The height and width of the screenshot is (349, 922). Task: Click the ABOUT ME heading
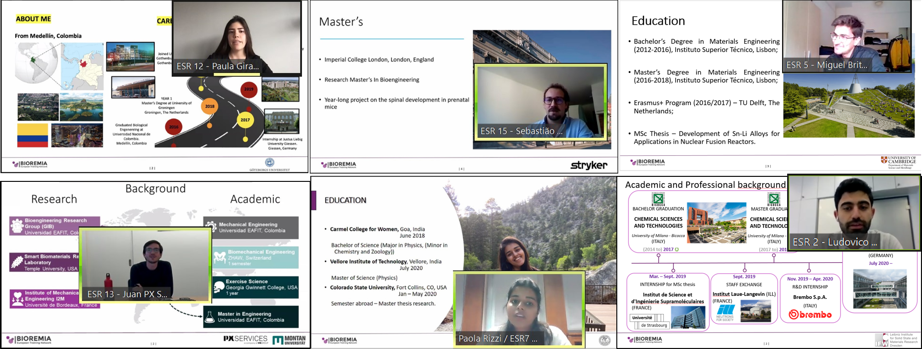click(x=34, y=19)
